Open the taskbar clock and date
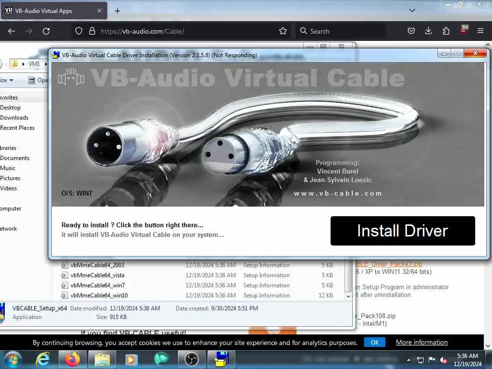 (x=467, y=360)
